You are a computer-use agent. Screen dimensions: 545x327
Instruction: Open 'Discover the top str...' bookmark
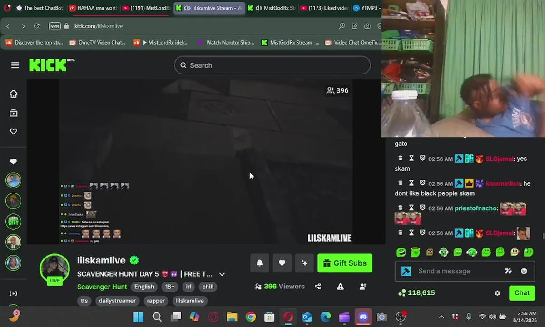[34, 43]
